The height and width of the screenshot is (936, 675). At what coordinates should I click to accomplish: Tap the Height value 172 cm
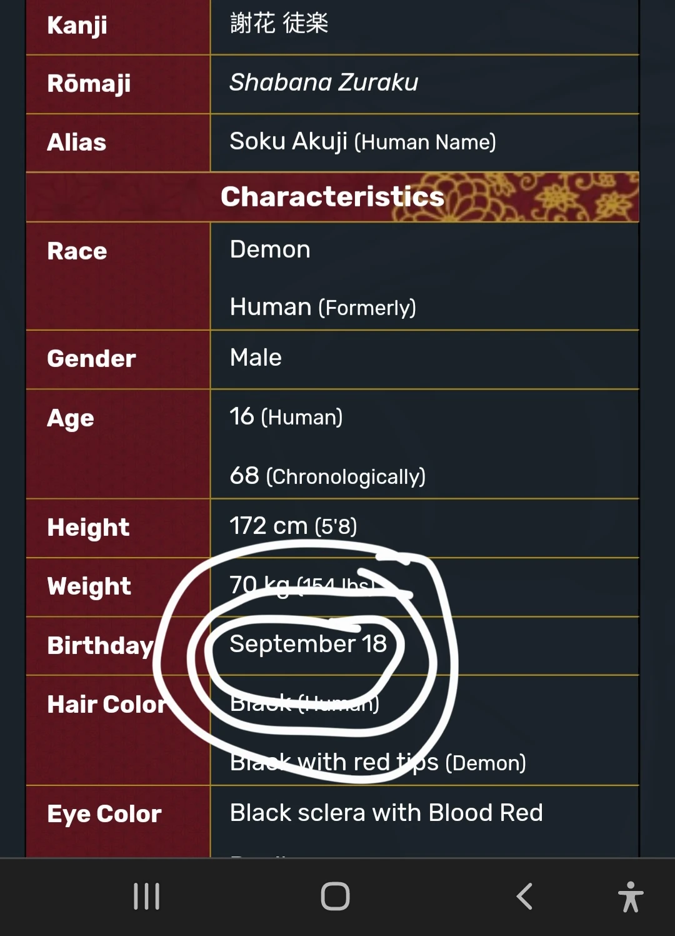click(292, 526)
